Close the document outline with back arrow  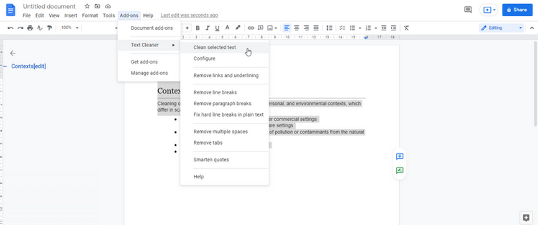[x=13, y=53]
